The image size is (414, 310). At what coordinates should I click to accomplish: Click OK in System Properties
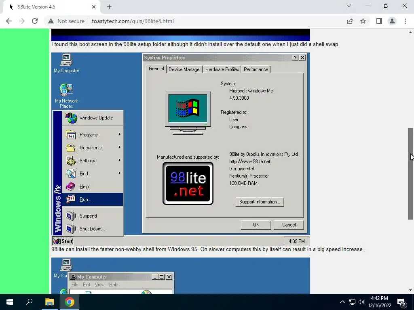pos(256,225)
